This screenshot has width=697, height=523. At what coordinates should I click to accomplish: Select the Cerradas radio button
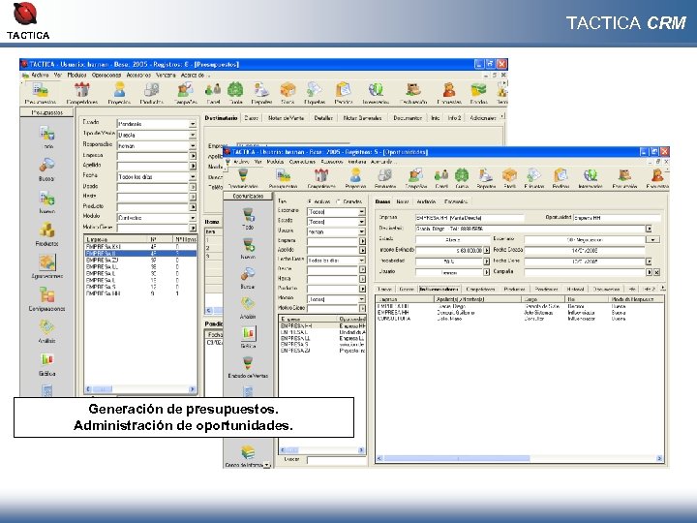tap(339, 201)
